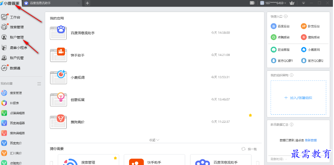This screenshot has width=334, height=165.
Task: Show next cards in 猜你需要 carousel
Action: point(257,163)
